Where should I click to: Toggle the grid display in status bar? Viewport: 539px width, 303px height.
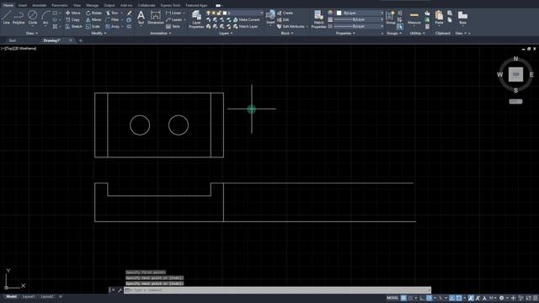click(x=403, y=298)
